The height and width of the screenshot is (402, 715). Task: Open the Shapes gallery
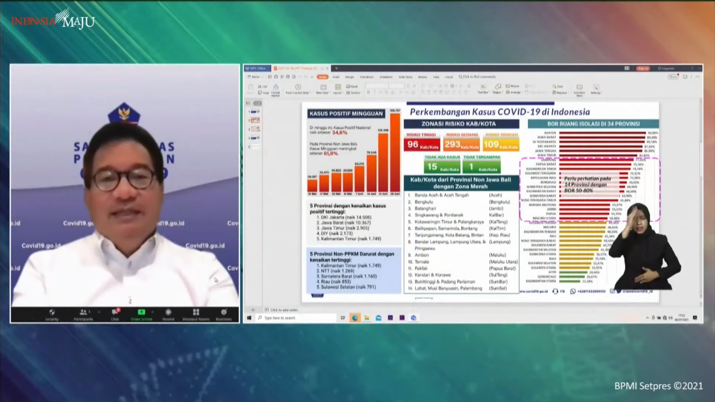pyautogui.click(x=498, y=89)
